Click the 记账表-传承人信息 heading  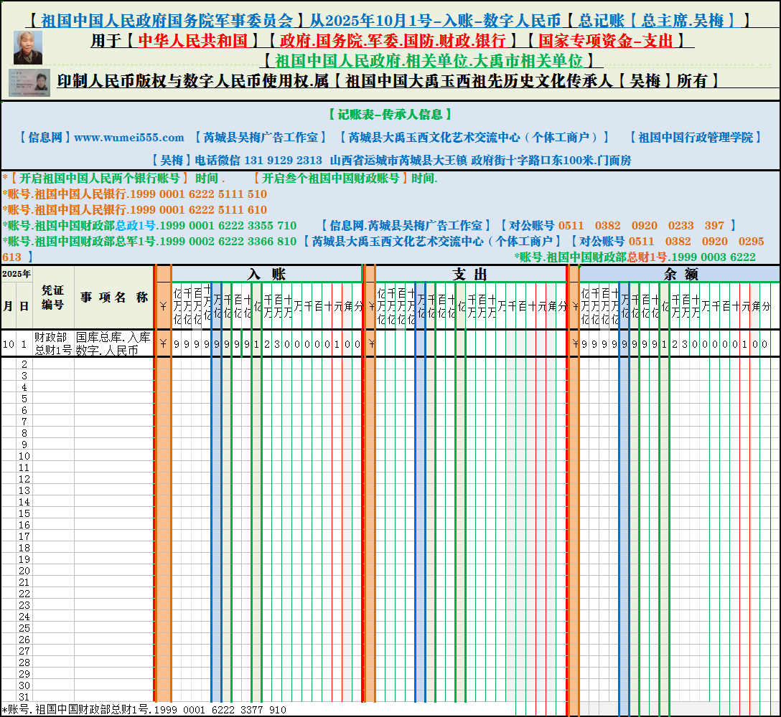pos(390,114)
